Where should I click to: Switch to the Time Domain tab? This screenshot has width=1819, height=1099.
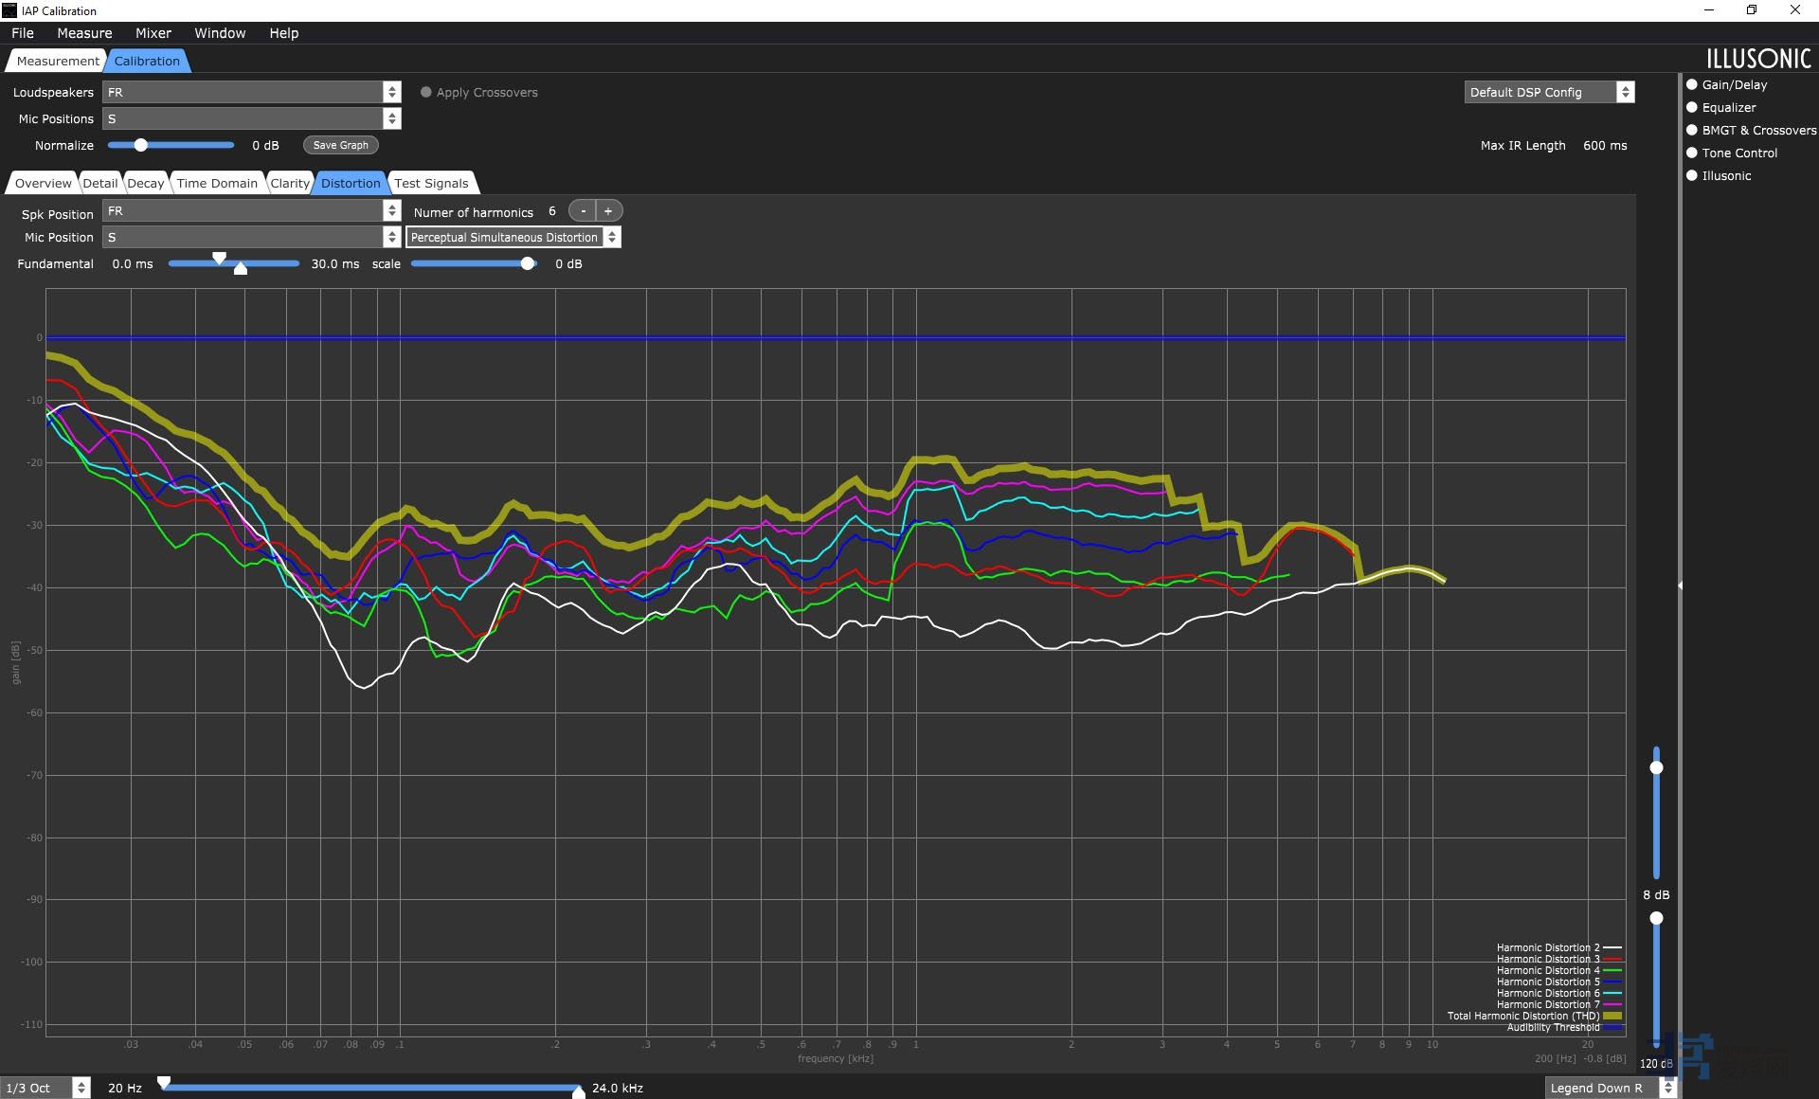tap(216, 183)
